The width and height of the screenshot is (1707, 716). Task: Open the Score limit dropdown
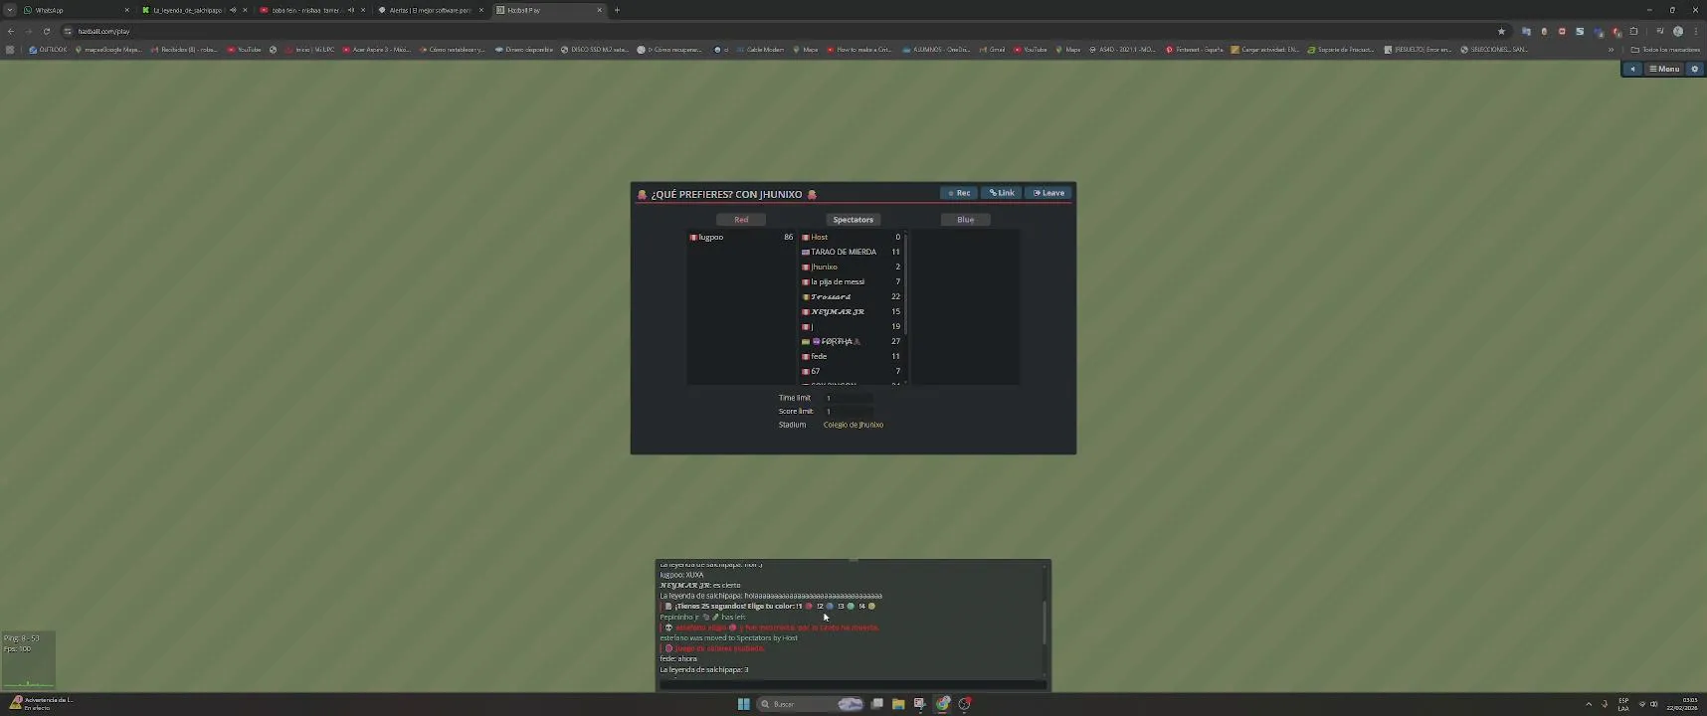tap(849, 411)
